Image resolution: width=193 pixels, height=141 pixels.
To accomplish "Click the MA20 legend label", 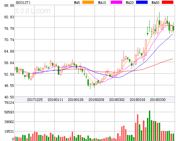I will (130, 3).
